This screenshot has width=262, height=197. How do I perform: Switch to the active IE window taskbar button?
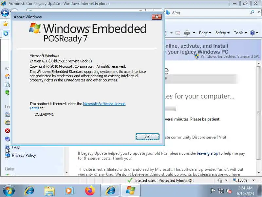pyautogui.click(x=110, y=191)
